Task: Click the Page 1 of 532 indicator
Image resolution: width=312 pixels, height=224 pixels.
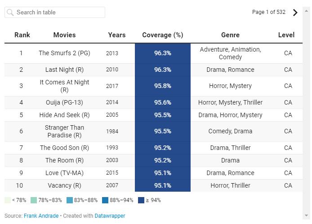Action: pos(268,12)
